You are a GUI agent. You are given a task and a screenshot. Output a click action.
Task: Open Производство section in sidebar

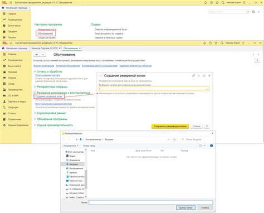click(x=15, y=90)
